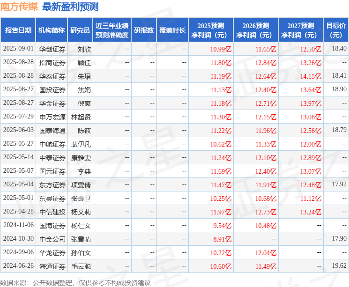Select analyst 杨艾莉 cell
This screenshot has width=349, height=287.
click(81, 212)
